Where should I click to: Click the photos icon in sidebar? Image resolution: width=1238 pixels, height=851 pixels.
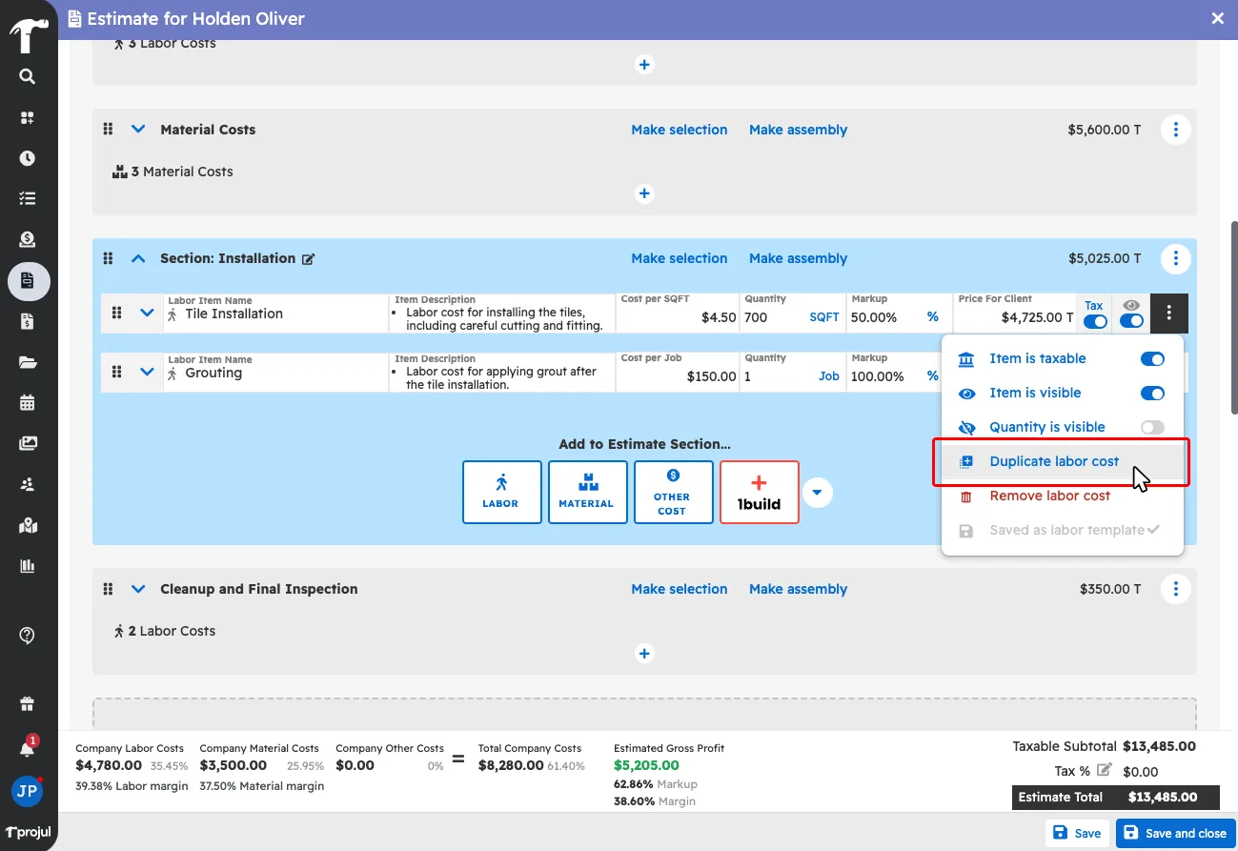click(28, 443)
